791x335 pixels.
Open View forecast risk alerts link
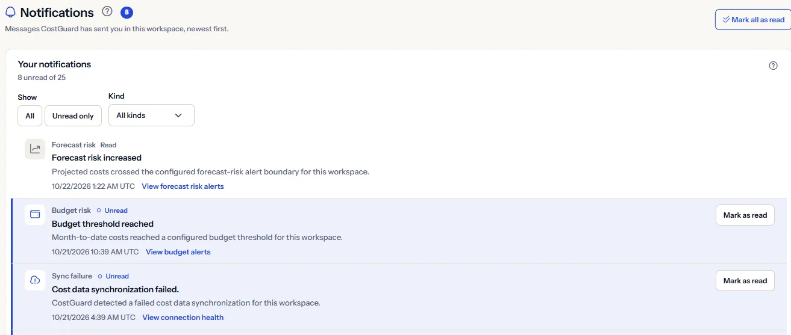[183, 186]
